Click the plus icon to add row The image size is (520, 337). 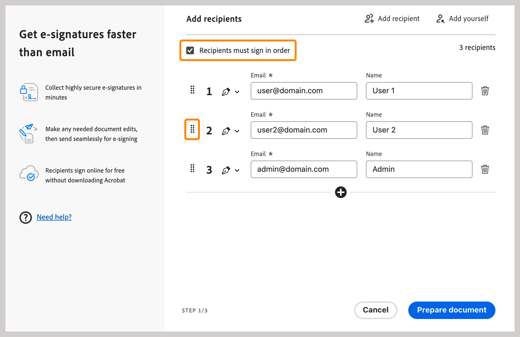(x=341, y=192)
